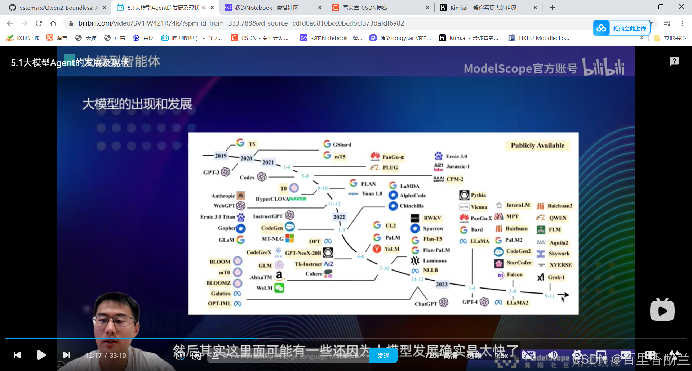The width and height of the screenshot is (692, 371).
Task: Toggle video subtitles (字幕)
Action: (x=528, y=355)
